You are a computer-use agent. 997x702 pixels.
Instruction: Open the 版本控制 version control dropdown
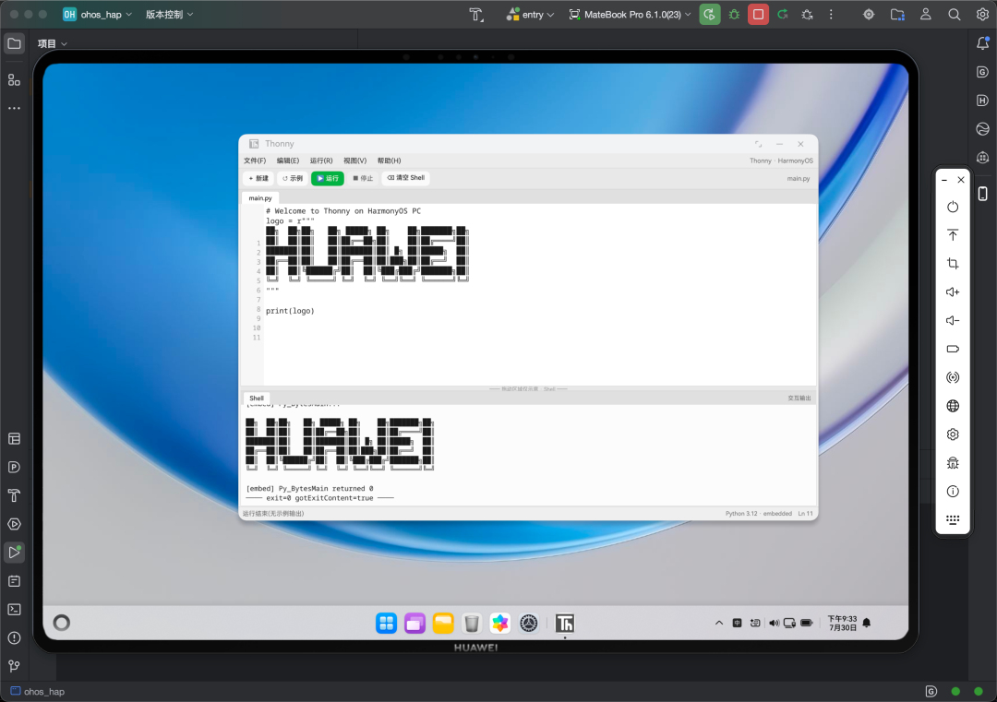click(169, 15)
